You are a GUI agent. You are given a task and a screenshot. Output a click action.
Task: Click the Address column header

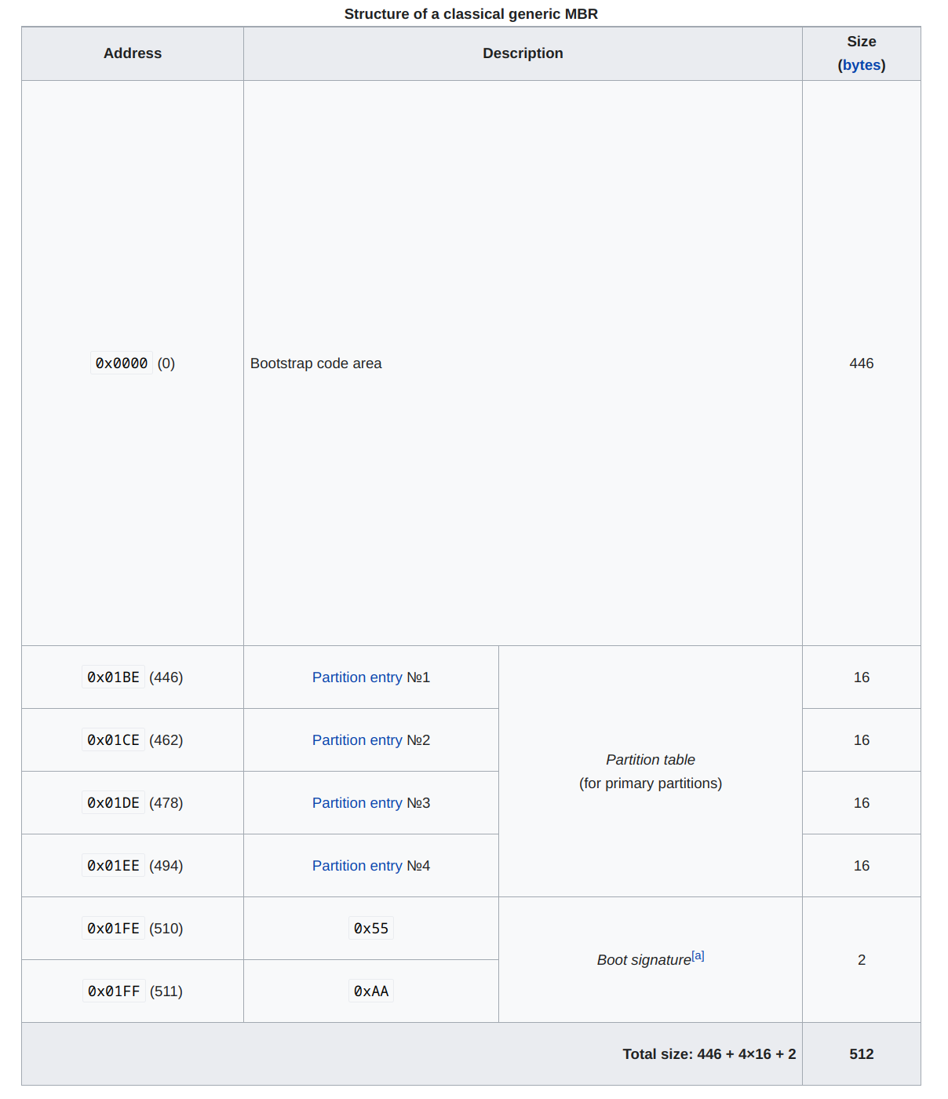click(x=133, y=53)
